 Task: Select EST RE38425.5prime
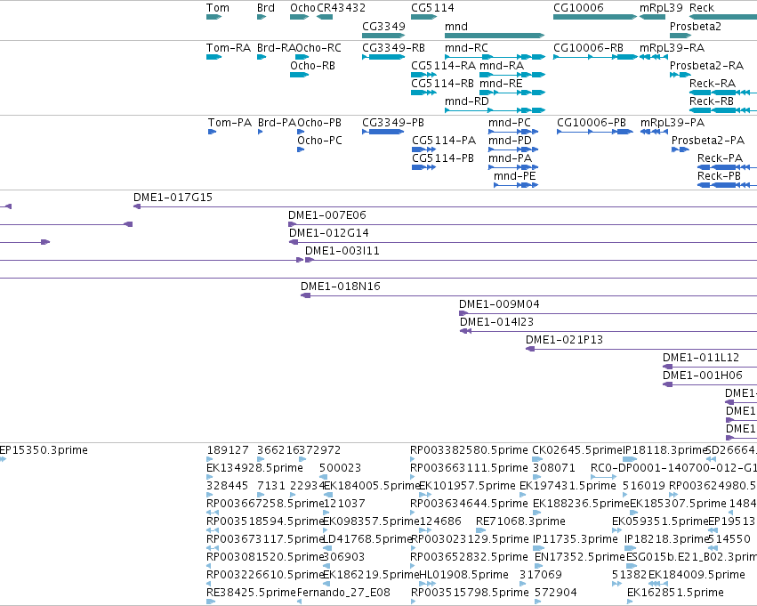(x=211, y=602)
